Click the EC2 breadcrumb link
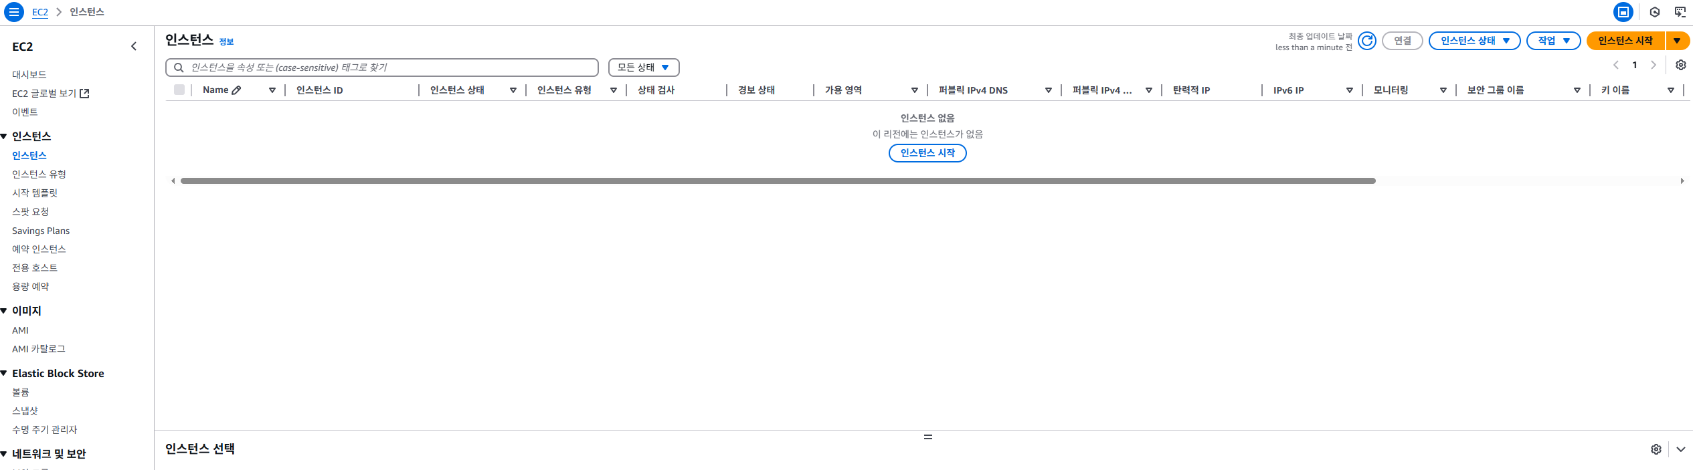The width and height of the screenshot is (1693, 470). click(40, 12)
